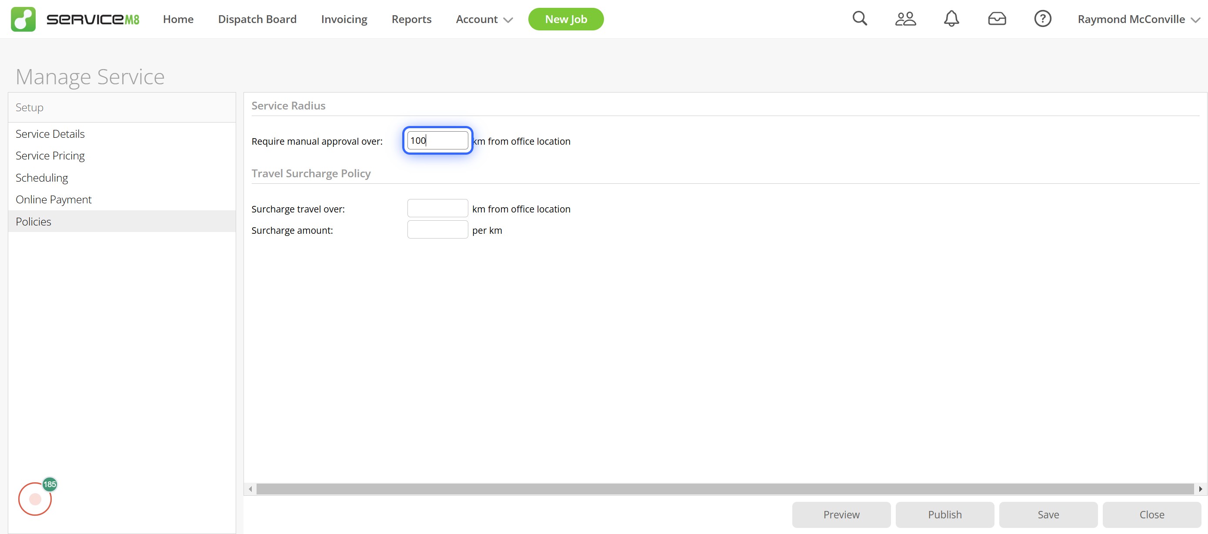Click the New Job button
This screenshot has width=1208, height=534.
(566, 19)
